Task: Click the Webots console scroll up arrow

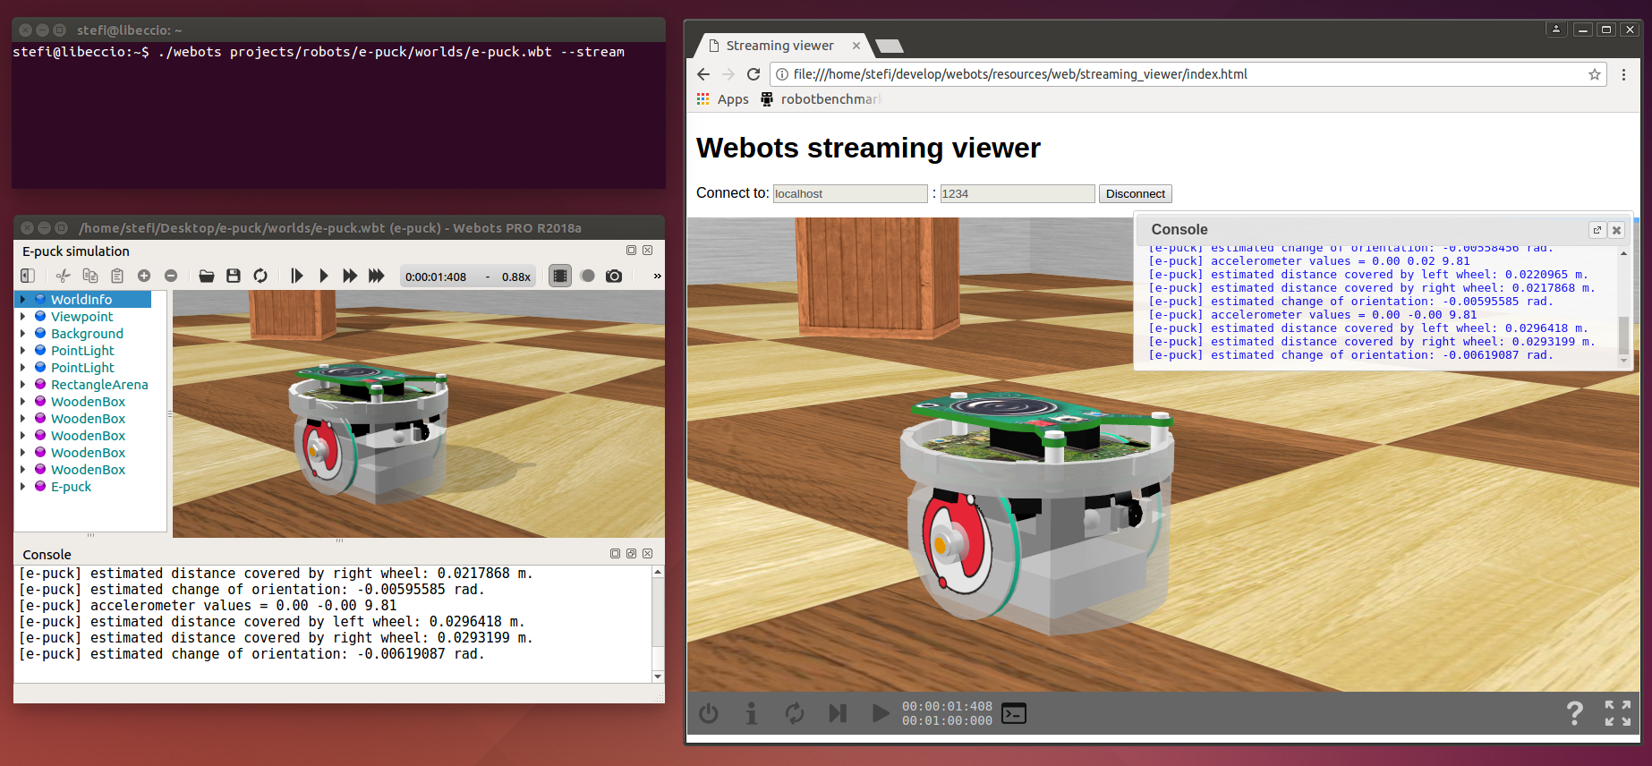Action: [658, 572]
